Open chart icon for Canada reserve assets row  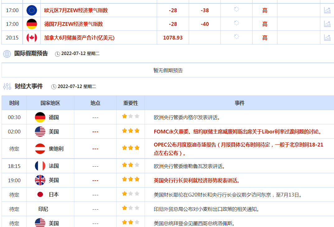[x=327, y=38]
